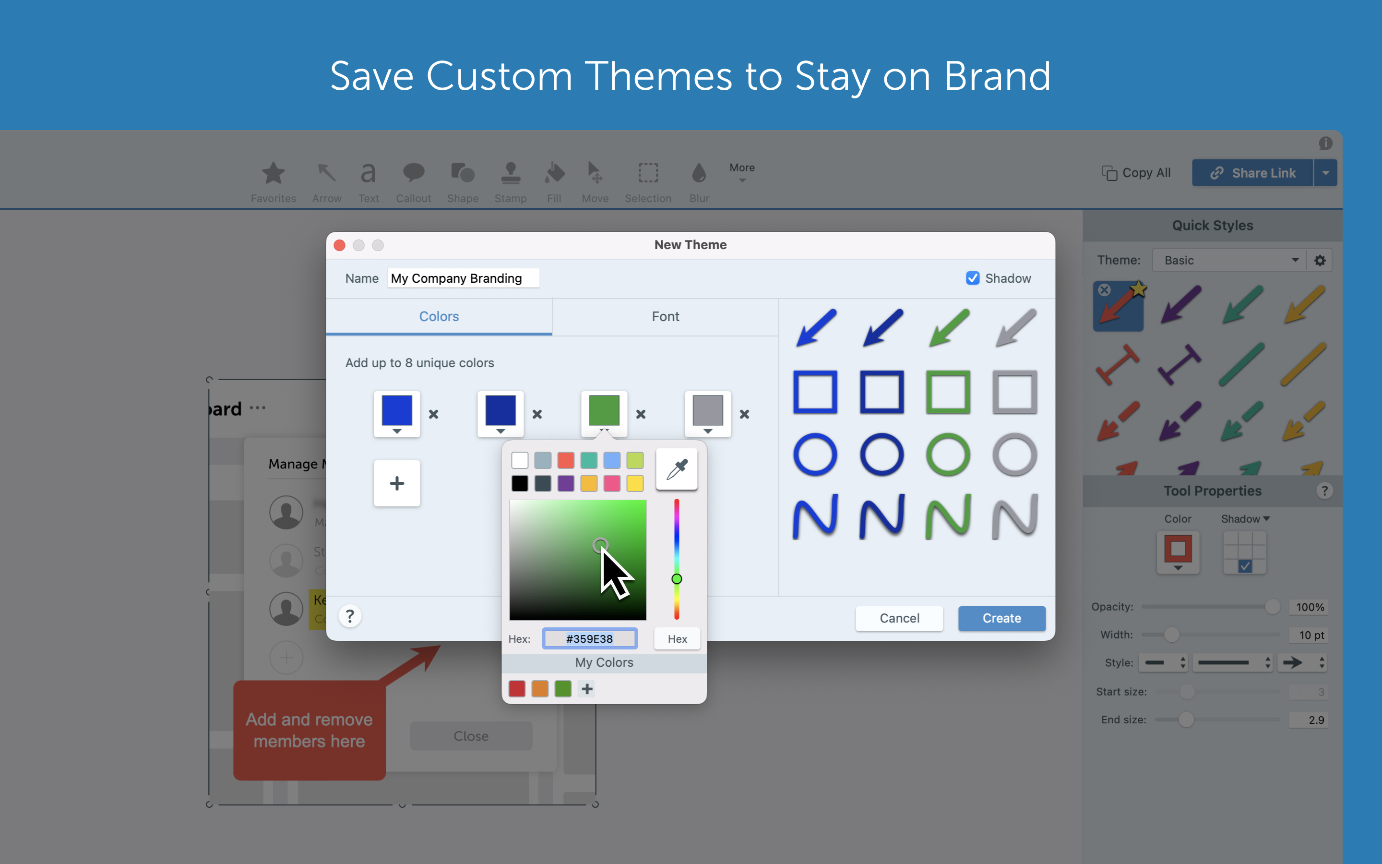1382x864 pixels.
Task: Switch to the Font tab
Action: pyautogui.click(x=665, y=317)
